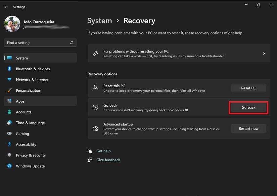
Task: Click the Wi-Fi network icon
Action: click(9, 79)
